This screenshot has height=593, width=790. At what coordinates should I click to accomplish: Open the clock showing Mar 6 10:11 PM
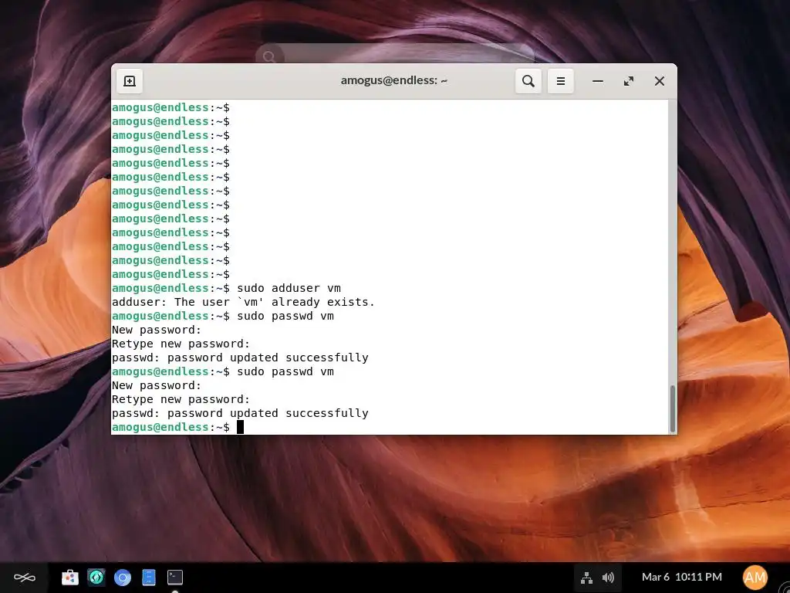(682, 577)
